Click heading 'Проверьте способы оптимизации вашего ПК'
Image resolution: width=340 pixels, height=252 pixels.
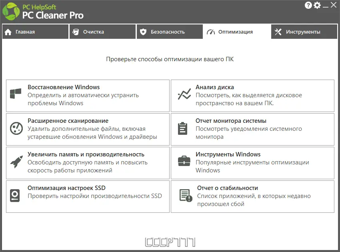coord(170,59)
